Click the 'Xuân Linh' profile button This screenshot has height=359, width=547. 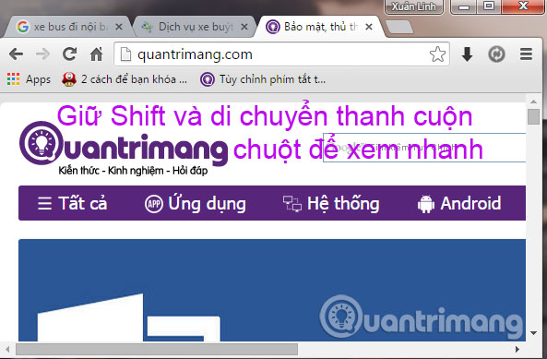click(x=414, y=7)
